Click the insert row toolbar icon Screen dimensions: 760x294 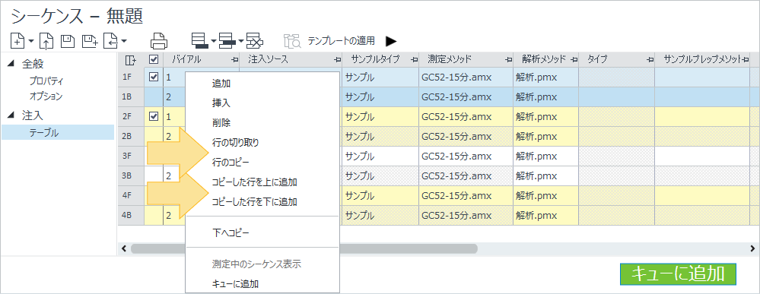tap(227, 41)
